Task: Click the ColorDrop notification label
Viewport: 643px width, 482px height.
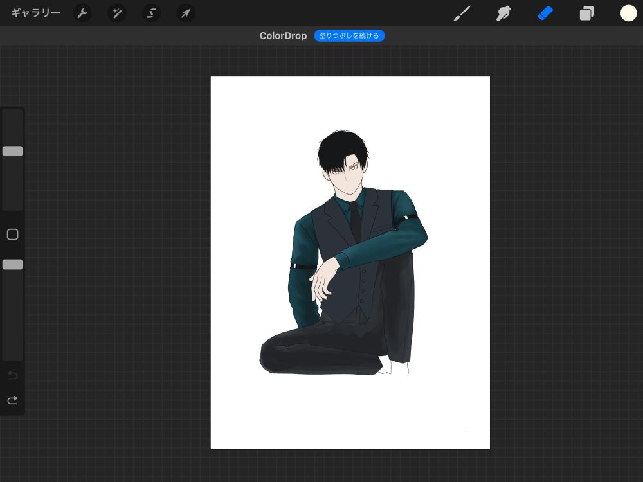Action: coord(284,35)
